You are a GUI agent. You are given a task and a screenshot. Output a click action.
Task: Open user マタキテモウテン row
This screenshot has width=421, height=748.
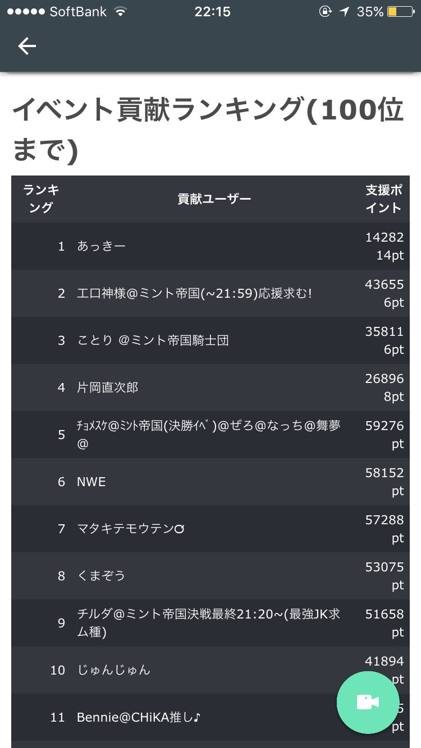pyautogui.click(x=210, y=529)
